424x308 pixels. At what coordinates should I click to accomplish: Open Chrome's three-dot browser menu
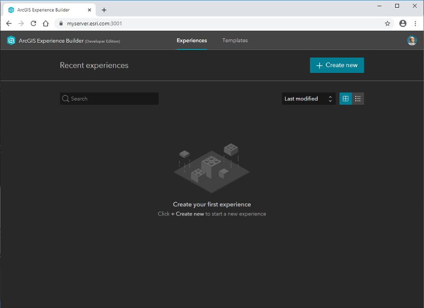(415, 23)
